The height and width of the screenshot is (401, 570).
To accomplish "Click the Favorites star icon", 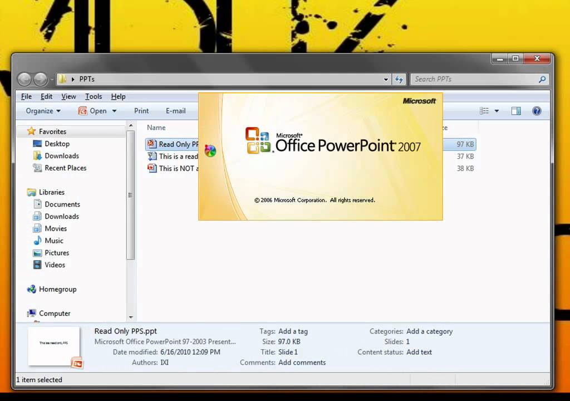I will tap(32, 131).
